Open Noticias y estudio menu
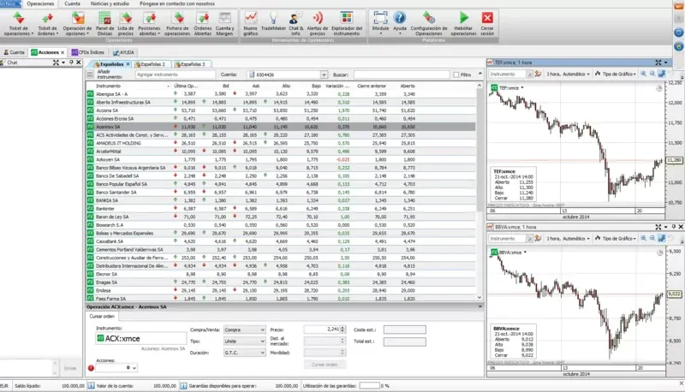The width and height of the screenshot is (685, 392). tap(110, 3)
